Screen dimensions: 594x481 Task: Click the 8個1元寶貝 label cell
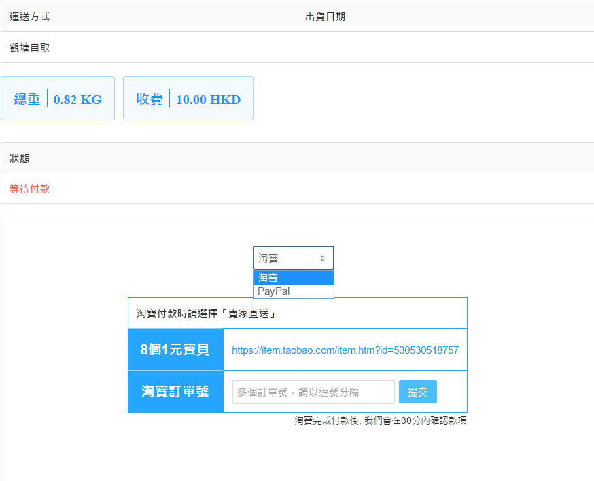click(176, 350)
